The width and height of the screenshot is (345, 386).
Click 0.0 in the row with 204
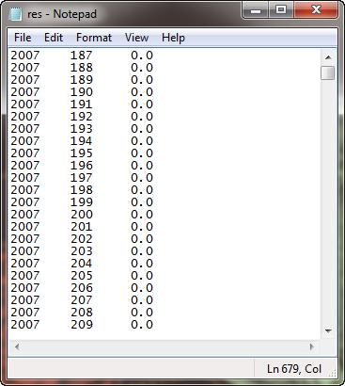(x=142, y=264)
